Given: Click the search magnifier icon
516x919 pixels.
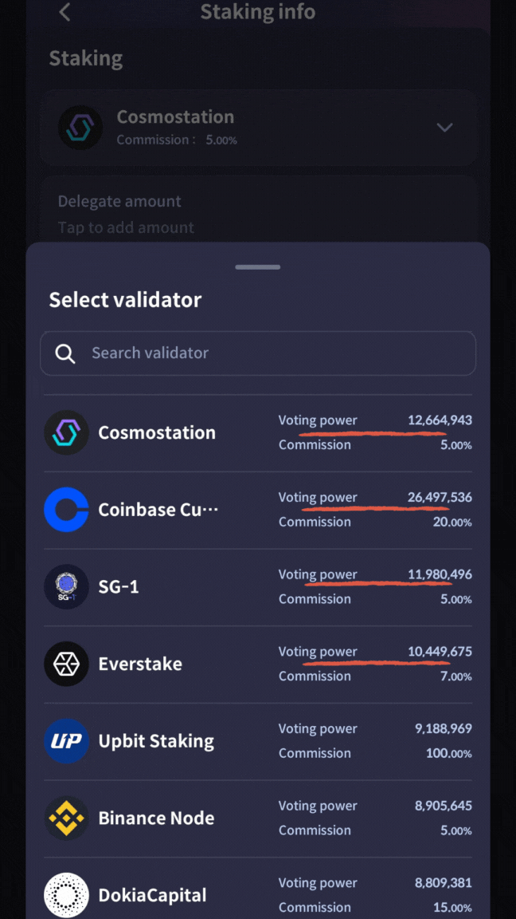Looking at the screenshot, I should point(65,353).
